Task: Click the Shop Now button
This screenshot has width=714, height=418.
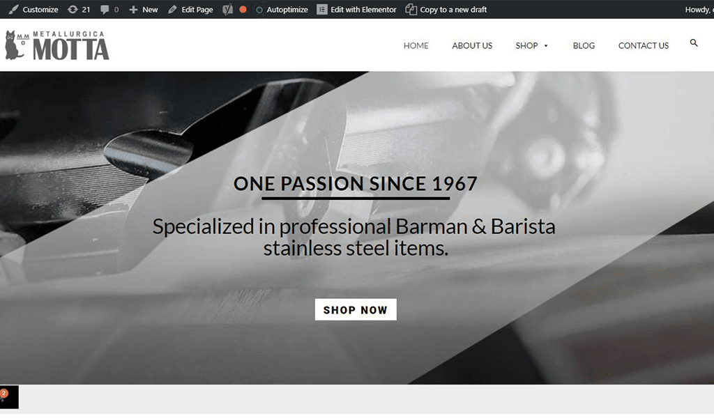Action: (x=356, y=309)
